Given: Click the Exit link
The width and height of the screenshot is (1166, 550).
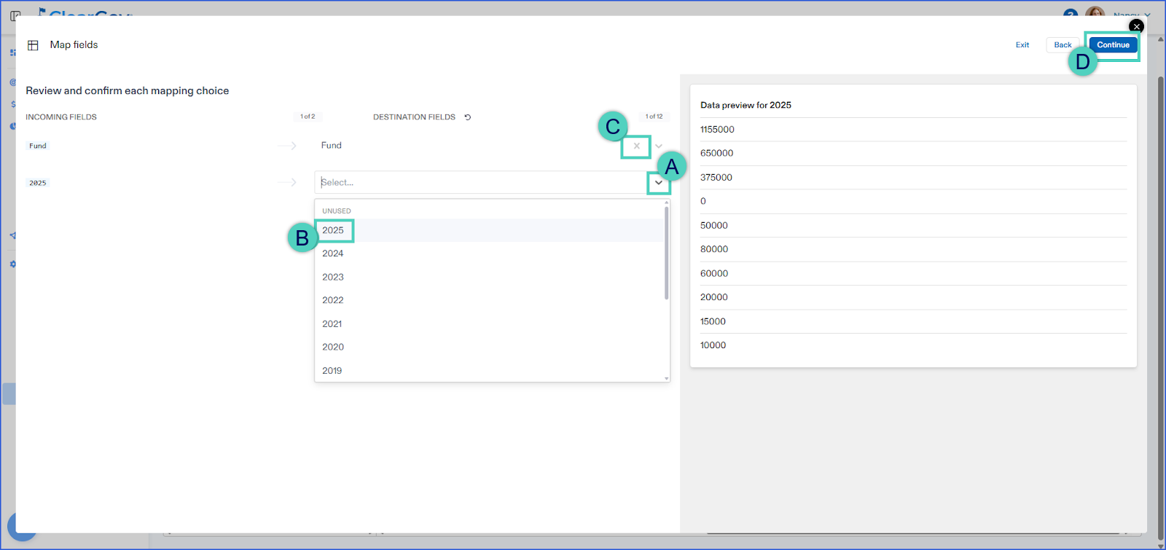Looking at the screenshot, I should [x=1022, y=45].
